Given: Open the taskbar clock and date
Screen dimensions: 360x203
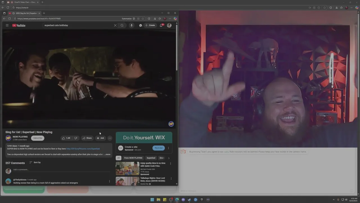Looking at the screenshot, I should coord(354,200).
